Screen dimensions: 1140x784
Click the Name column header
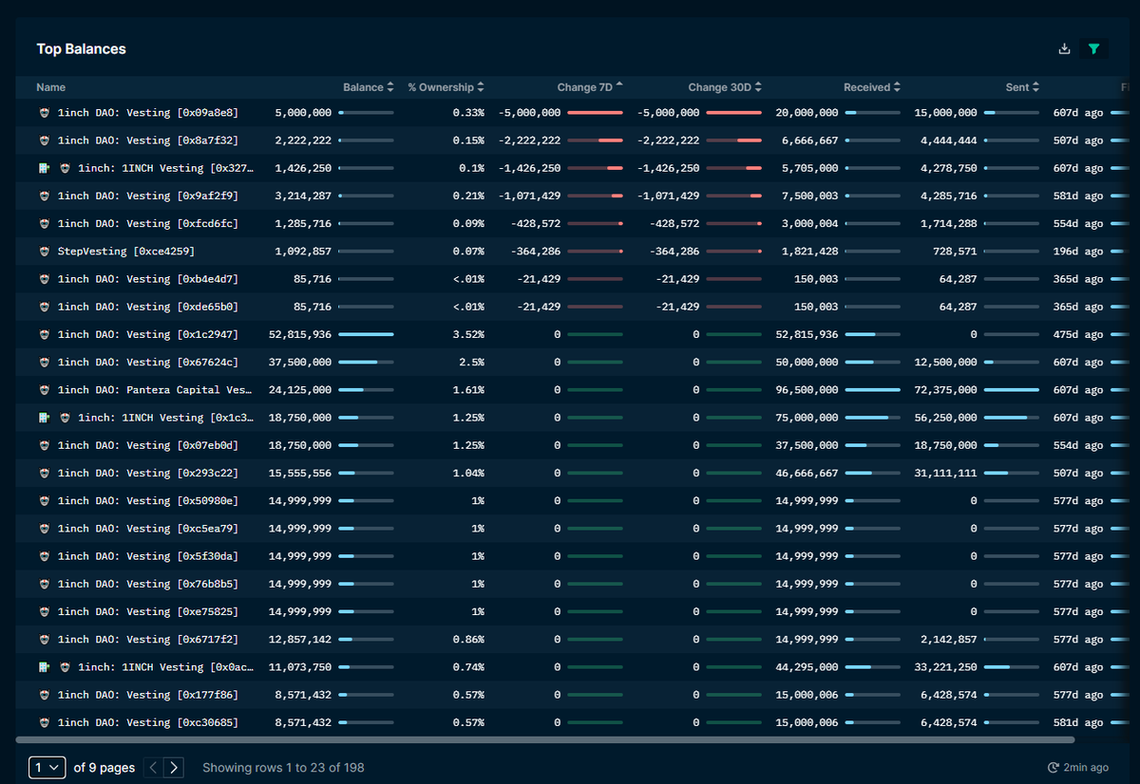click(x=51, y=87)
